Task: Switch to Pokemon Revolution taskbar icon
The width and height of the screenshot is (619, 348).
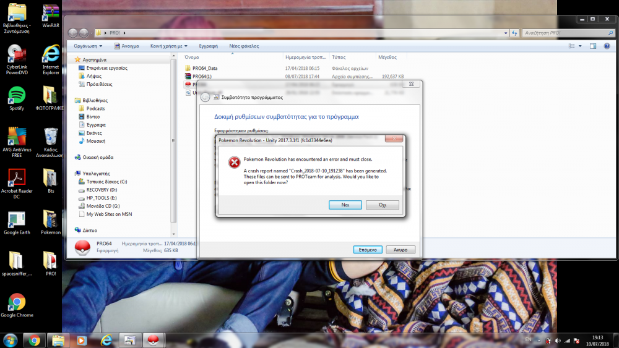Action: [153, 340]
